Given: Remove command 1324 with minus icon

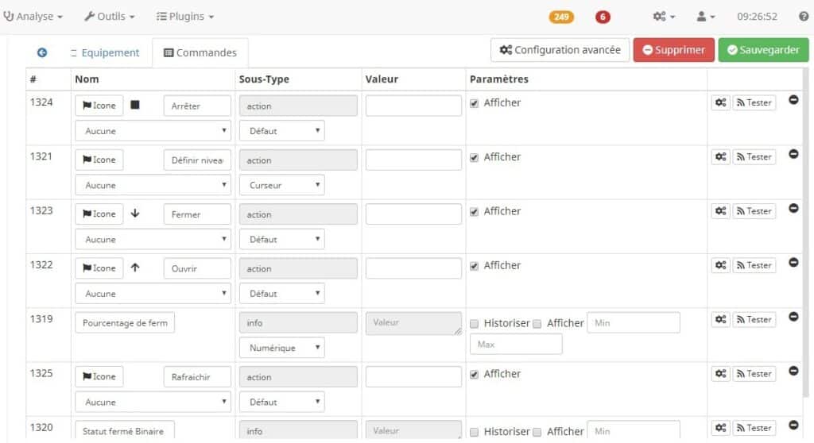Looking at the screenshot, I should 793,101.
